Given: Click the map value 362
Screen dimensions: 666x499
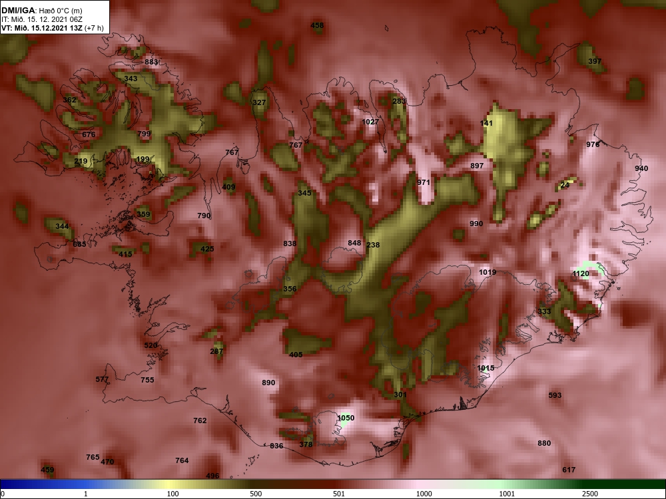Looking at the screenshot, I should click(69, 100).
